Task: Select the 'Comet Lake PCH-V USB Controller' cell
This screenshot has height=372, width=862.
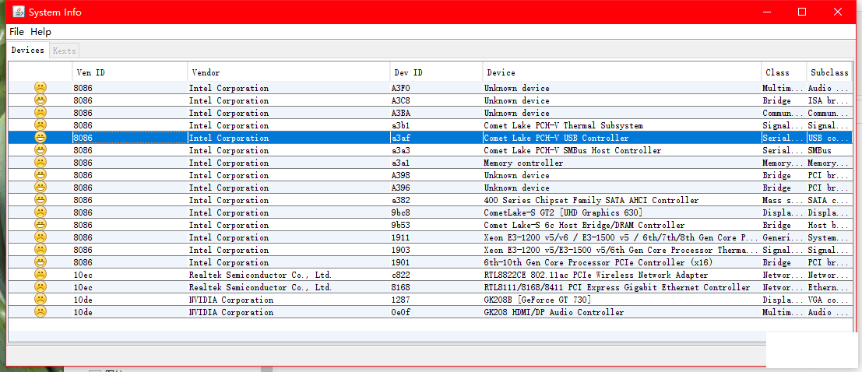Action: coord(621,138)
